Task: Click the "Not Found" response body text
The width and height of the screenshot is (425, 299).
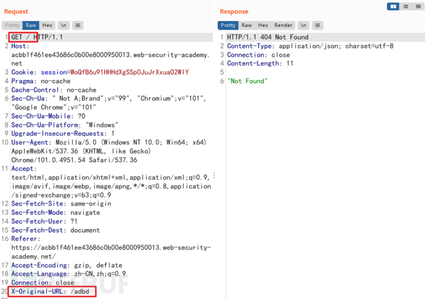Action: (246, 81)
